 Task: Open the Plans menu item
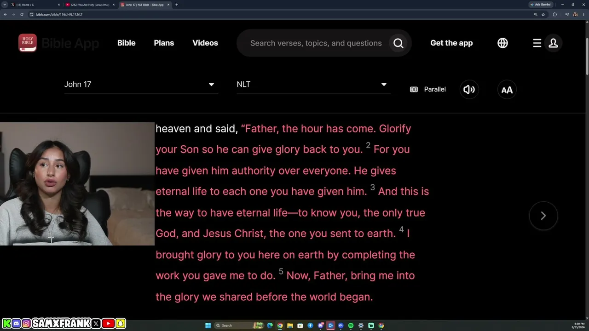[x=164, y=43]
